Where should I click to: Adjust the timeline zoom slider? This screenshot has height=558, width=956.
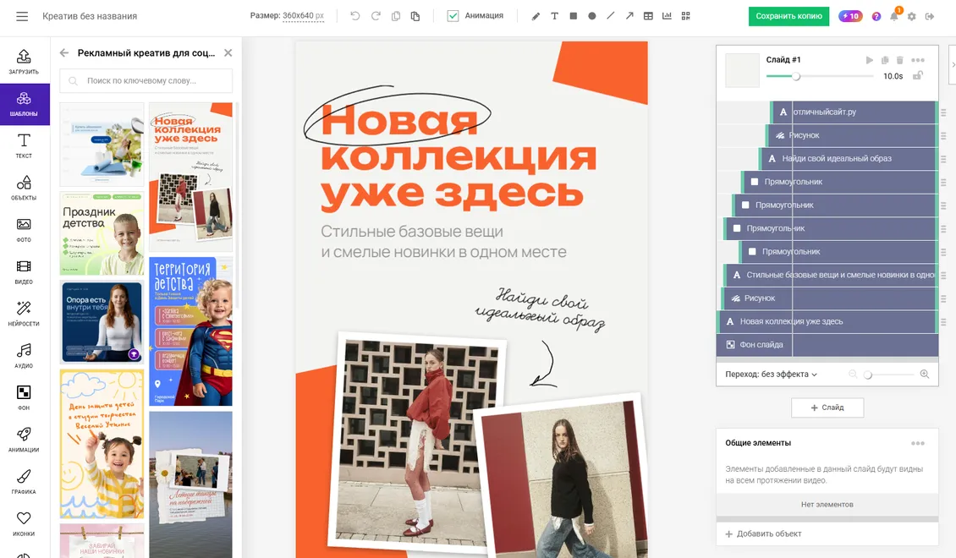(x=868, y=375)
